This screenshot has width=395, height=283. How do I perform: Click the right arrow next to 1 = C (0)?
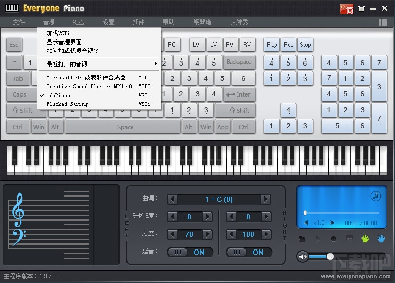tap(265, 199)
